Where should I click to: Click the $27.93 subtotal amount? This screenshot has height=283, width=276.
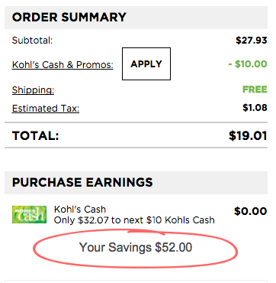(252, 41)
